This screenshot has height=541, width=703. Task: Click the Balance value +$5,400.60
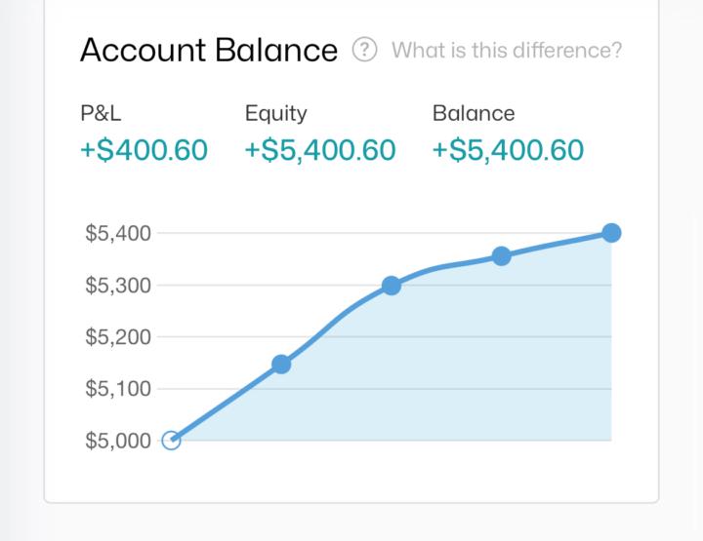point(508,150)
